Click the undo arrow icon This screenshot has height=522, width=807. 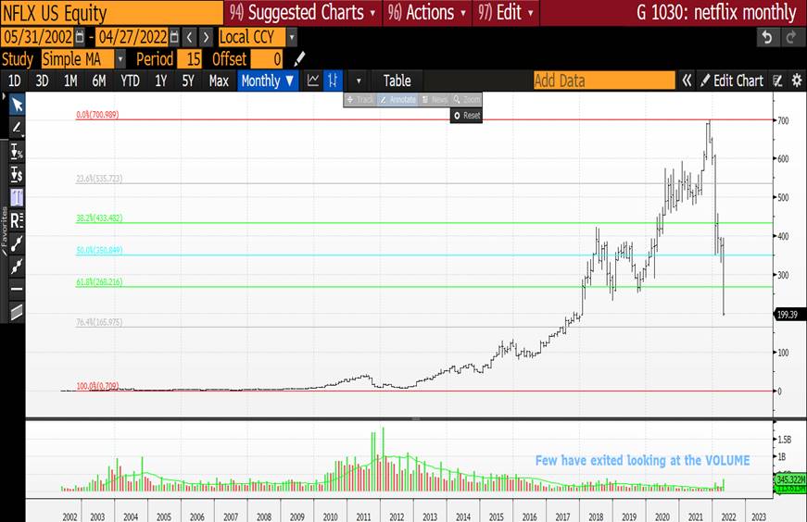click(767, 38)
